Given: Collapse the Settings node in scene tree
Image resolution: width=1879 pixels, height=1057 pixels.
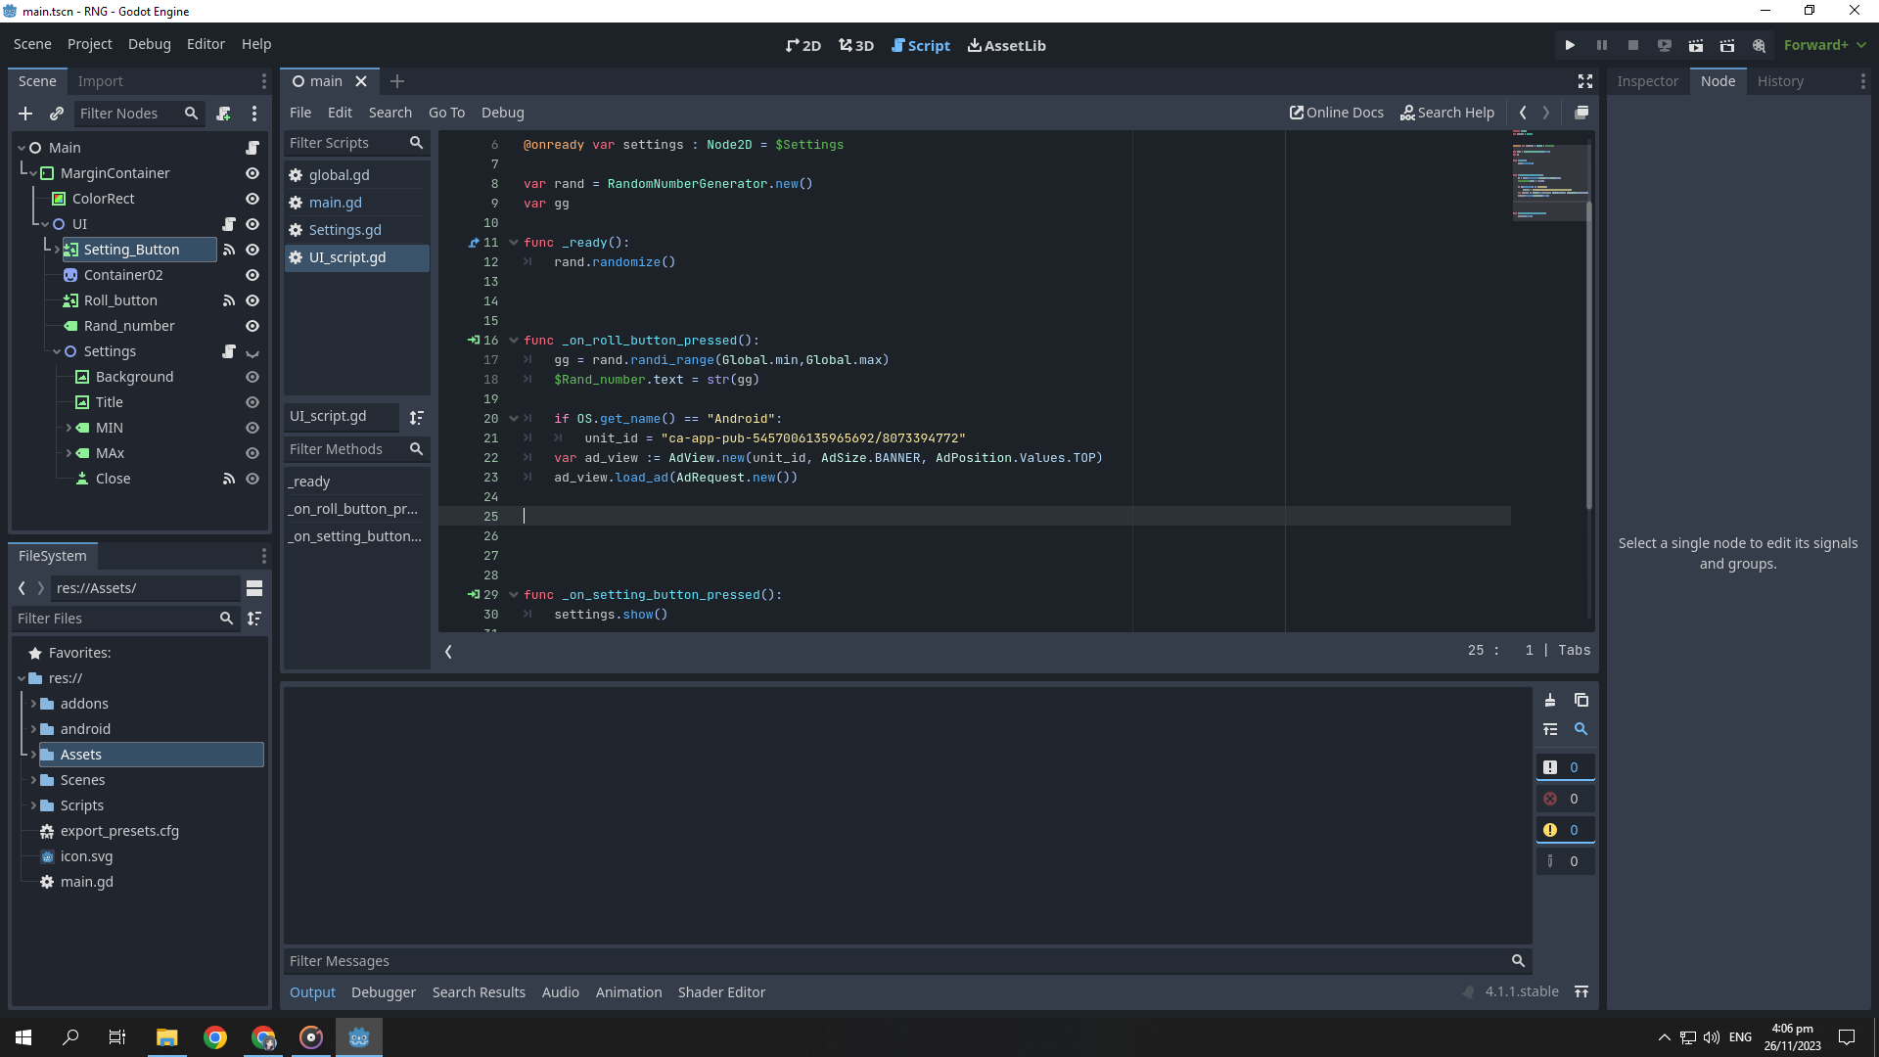Looking at the screenshot, I should [57, 351].
